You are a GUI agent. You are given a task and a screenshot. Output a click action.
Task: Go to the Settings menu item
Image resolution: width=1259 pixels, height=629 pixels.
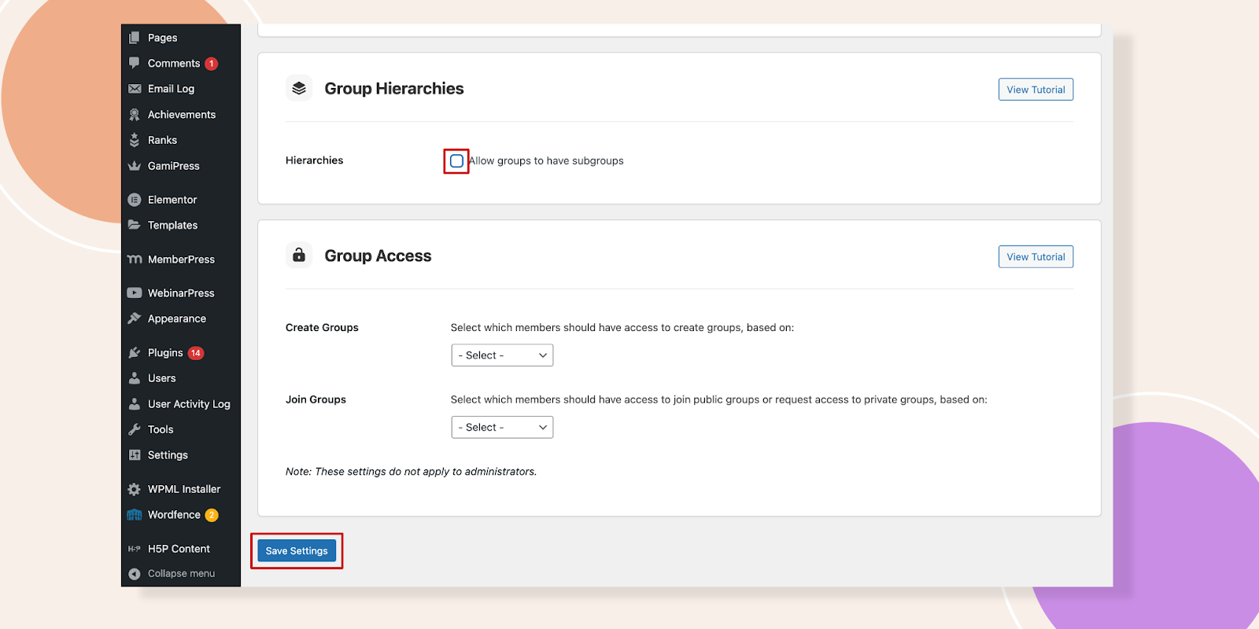[x=181, y=455]
